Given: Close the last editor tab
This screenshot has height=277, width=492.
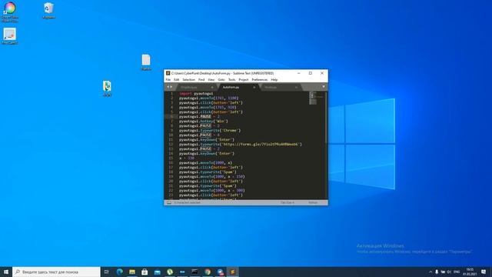Looking at the screenshot, I should point(296,87).
